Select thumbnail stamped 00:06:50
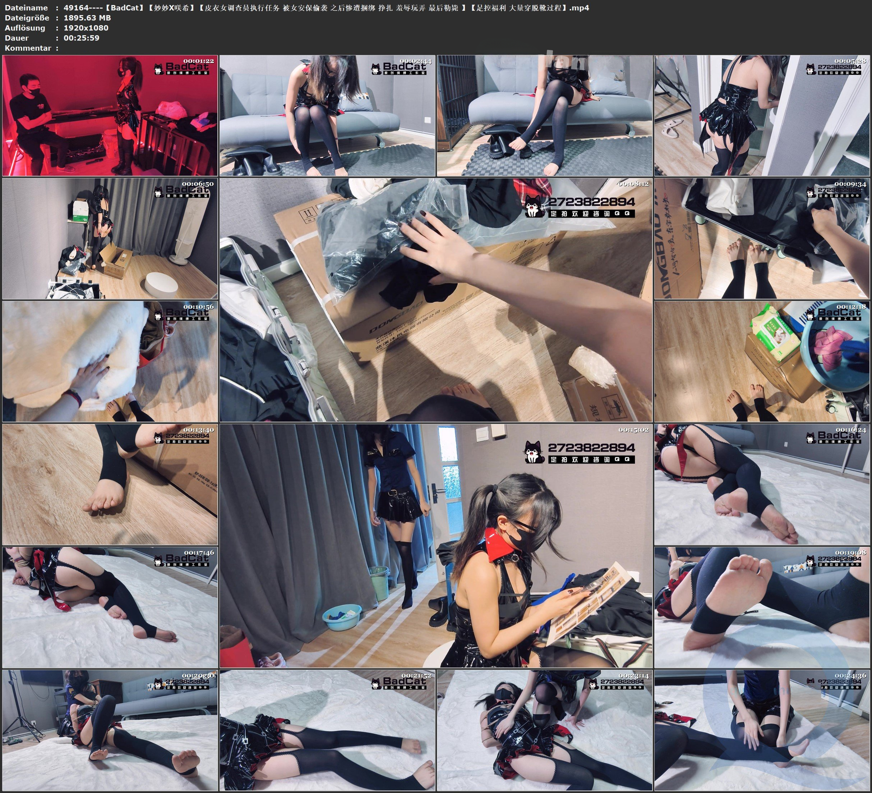This screenshot has height=793, width=872. pyautogui.click(x=110, y=238)
